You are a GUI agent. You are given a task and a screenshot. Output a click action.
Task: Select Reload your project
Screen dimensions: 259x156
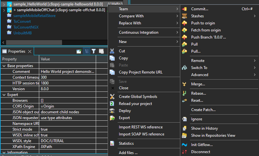135,104
